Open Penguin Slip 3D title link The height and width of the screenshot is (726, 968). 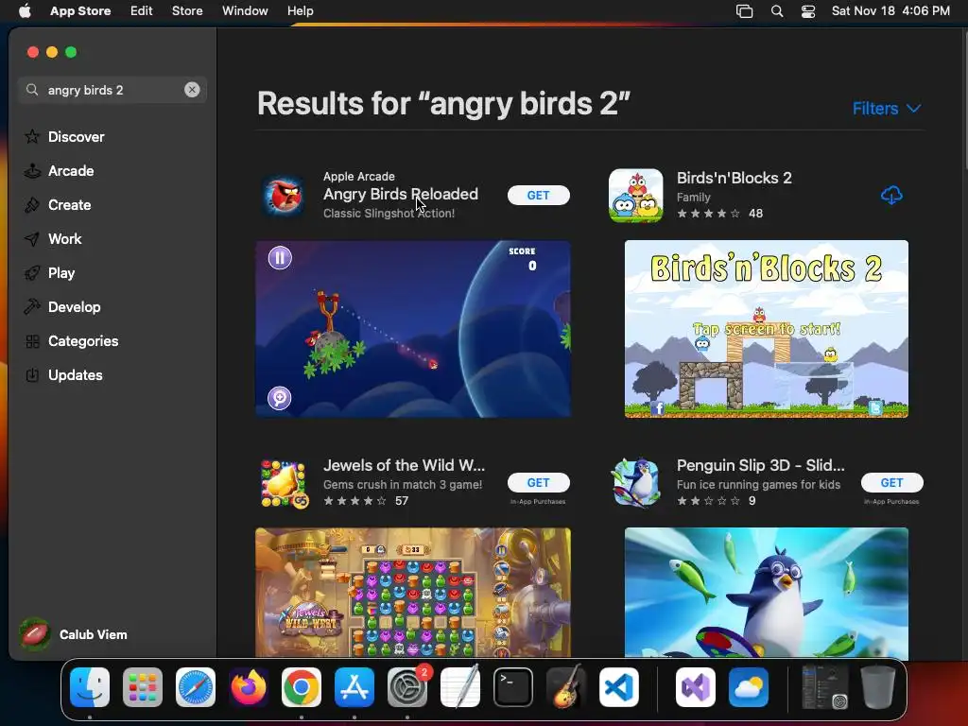[x=761, y=465]
